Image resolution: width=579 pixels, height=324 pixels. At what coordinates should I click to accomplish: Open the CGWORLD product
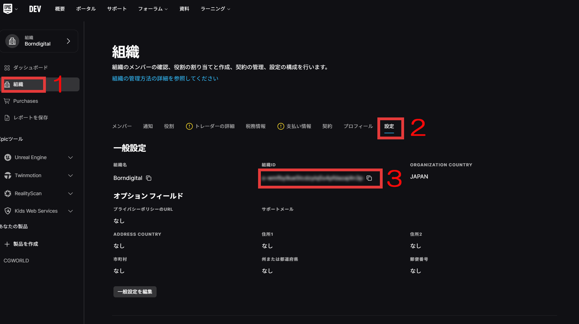point(16,261)
